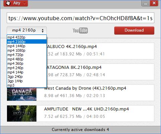Image resolution: width=161 pixels, height=134 pixels.
Task: Click the Currently active downloads 4 status
Action: coord(80,130)
